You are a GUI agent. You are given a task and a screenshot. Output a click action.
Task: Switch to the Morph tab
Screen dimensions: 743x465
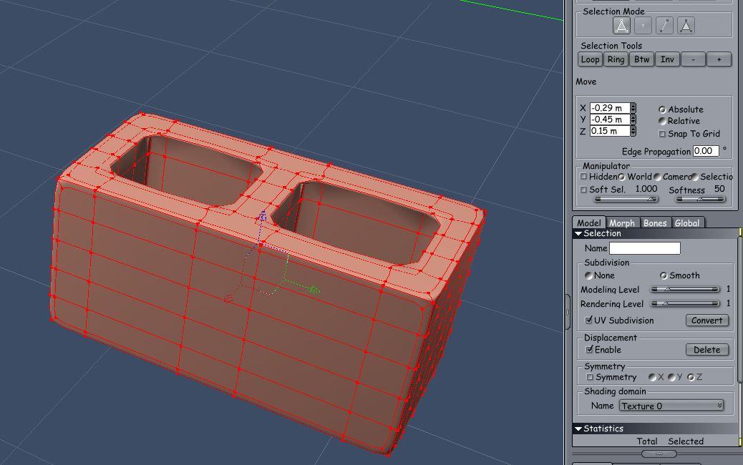tap(622, 222)
